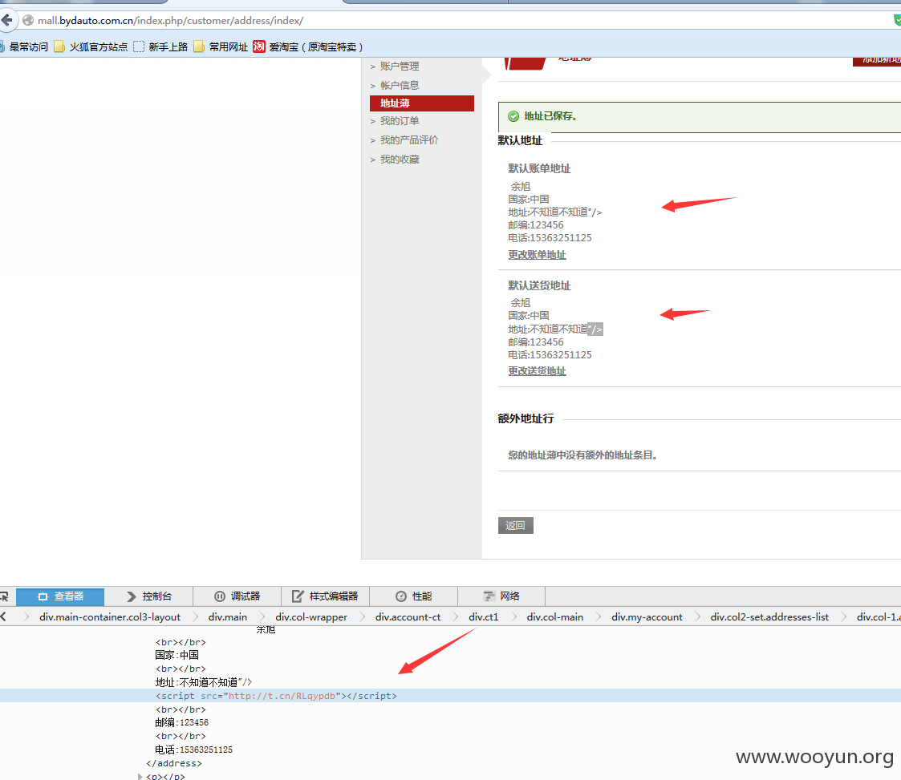Open the 最常访问 bookmark
Screen dimensions: 901x780
pyautogui.click(x=25, y=47)
